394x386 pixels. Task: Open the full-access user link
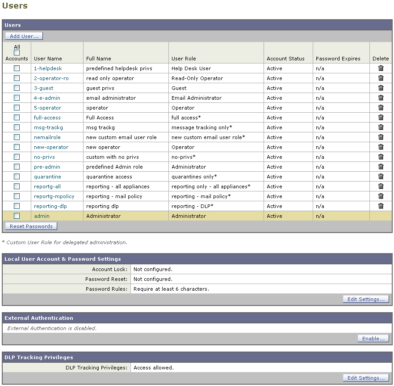pyautogui.click(x=47, y=118)
